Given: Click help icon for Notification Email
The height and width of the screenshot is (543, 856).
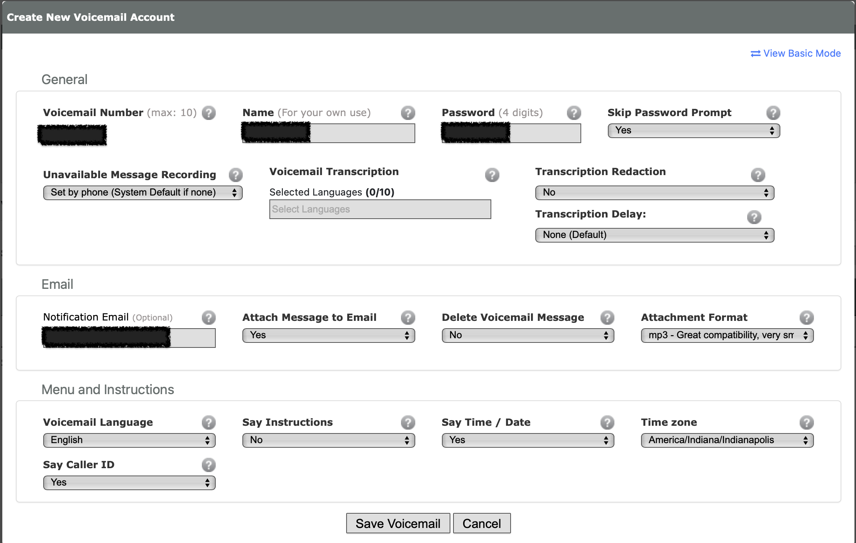Looking at the screenshot, I should point(209,318).
